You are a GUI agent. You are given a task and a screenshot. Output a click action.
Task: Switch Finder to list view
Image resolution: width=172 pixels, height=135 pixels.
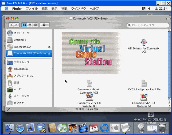(x=30, y=25)
